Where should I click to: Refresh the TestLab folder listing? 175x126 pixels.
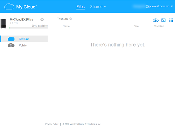tap(71, 19)
